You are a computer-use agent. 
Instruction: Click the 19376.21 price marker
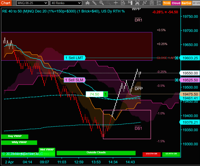coord(190,122)
